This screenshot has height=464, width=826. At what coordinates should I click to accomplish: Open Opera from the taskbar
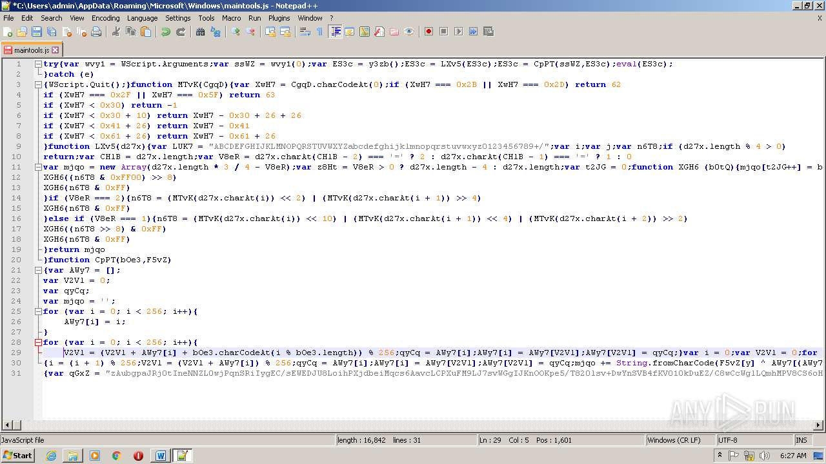click(x=138, y=456)
